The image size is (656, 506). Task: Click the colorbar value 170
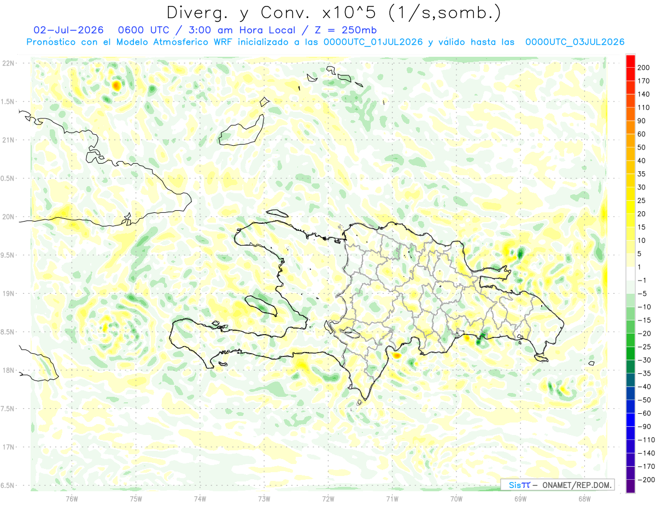tap(645, 81)
